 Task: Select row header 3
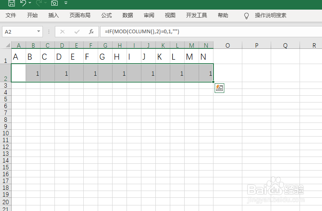[x=6, y=85]
